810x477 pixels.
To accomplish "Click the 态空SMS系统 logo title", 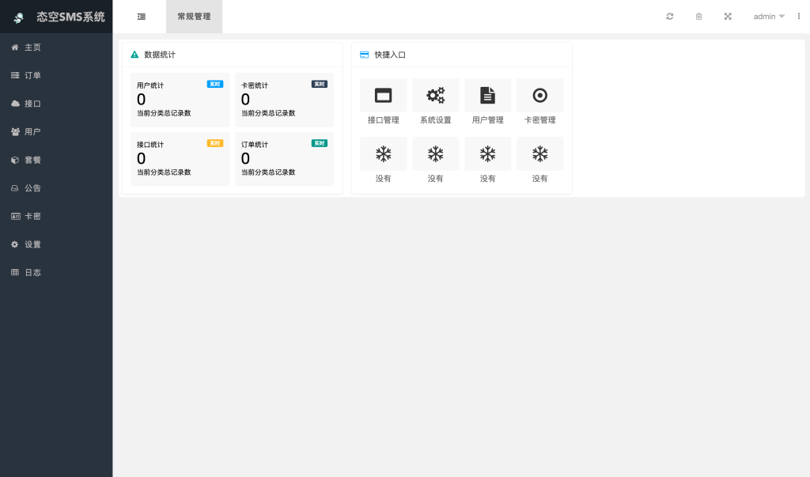I will pyautogui.click(x=70, y=17).
